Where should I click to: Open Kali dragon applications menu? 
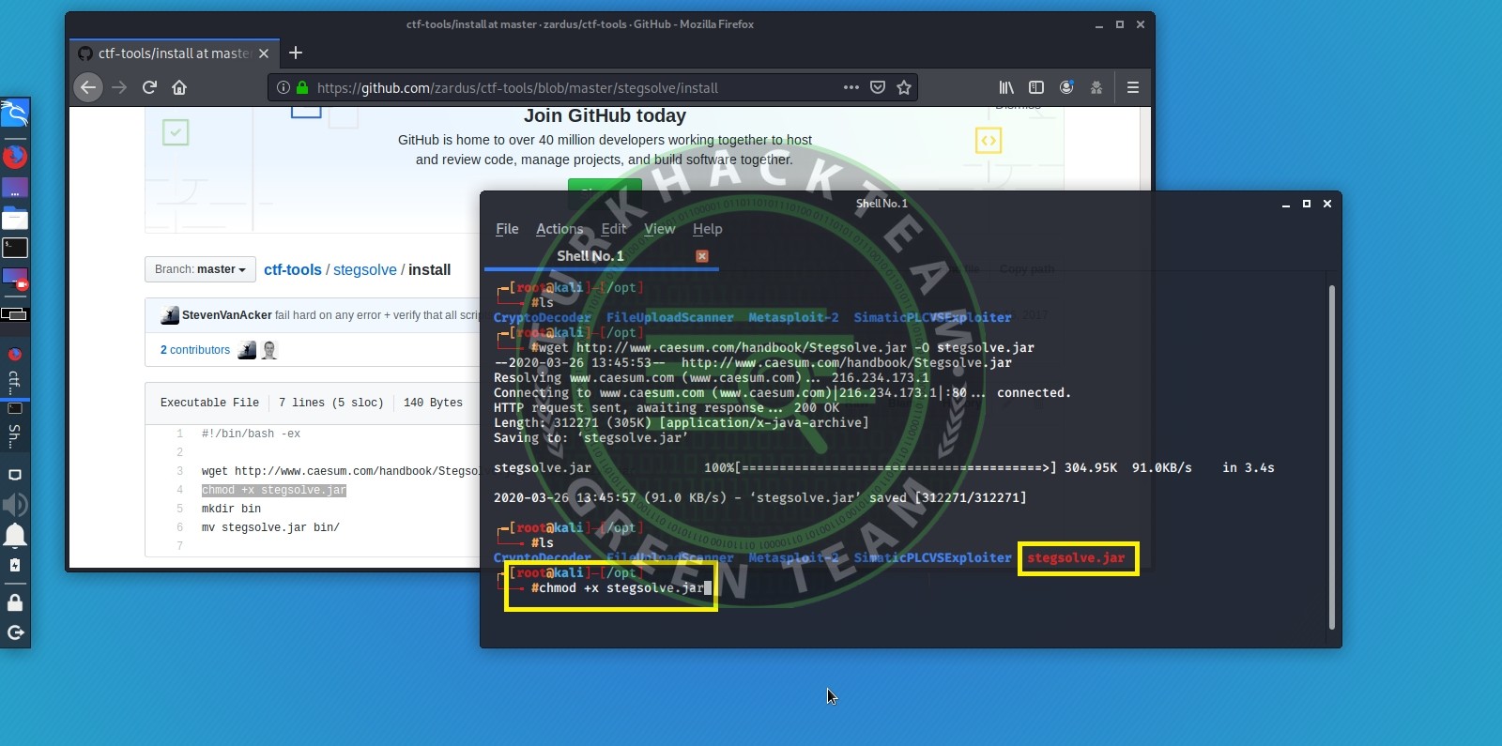coord(15,114)
